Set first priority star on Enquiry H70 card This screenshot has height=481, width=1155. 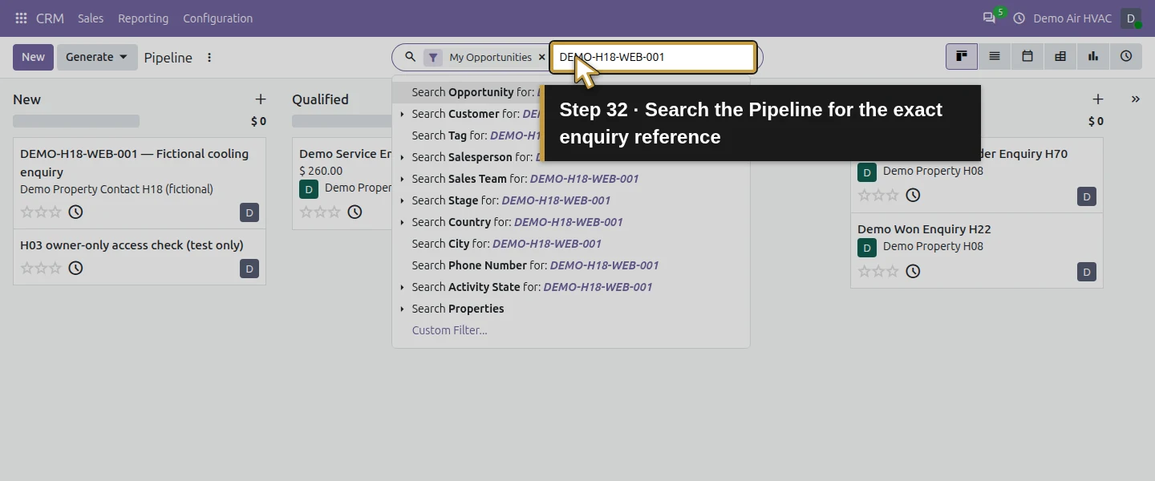click(x=864, y=195)
